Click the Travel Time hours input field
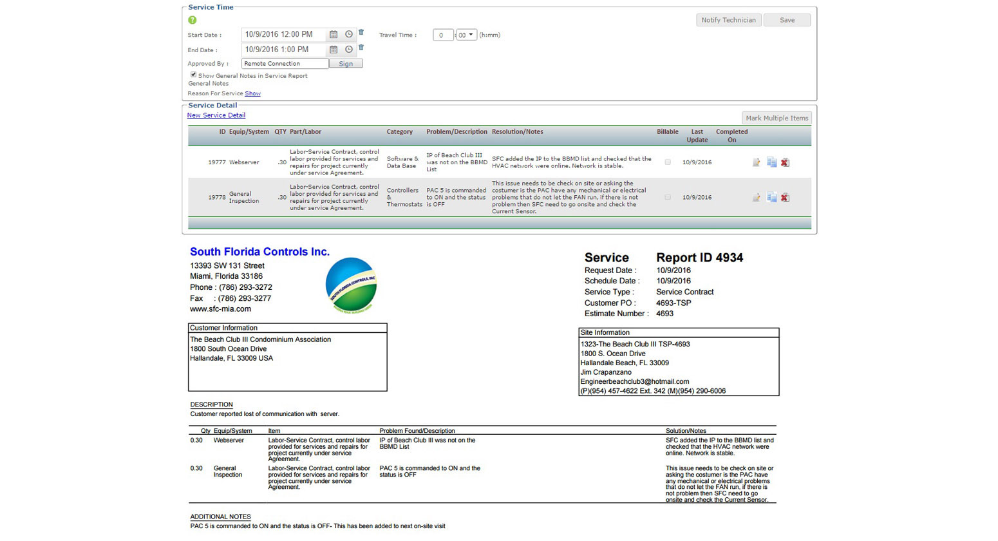 pyautogui.click(x=442, y=35)
